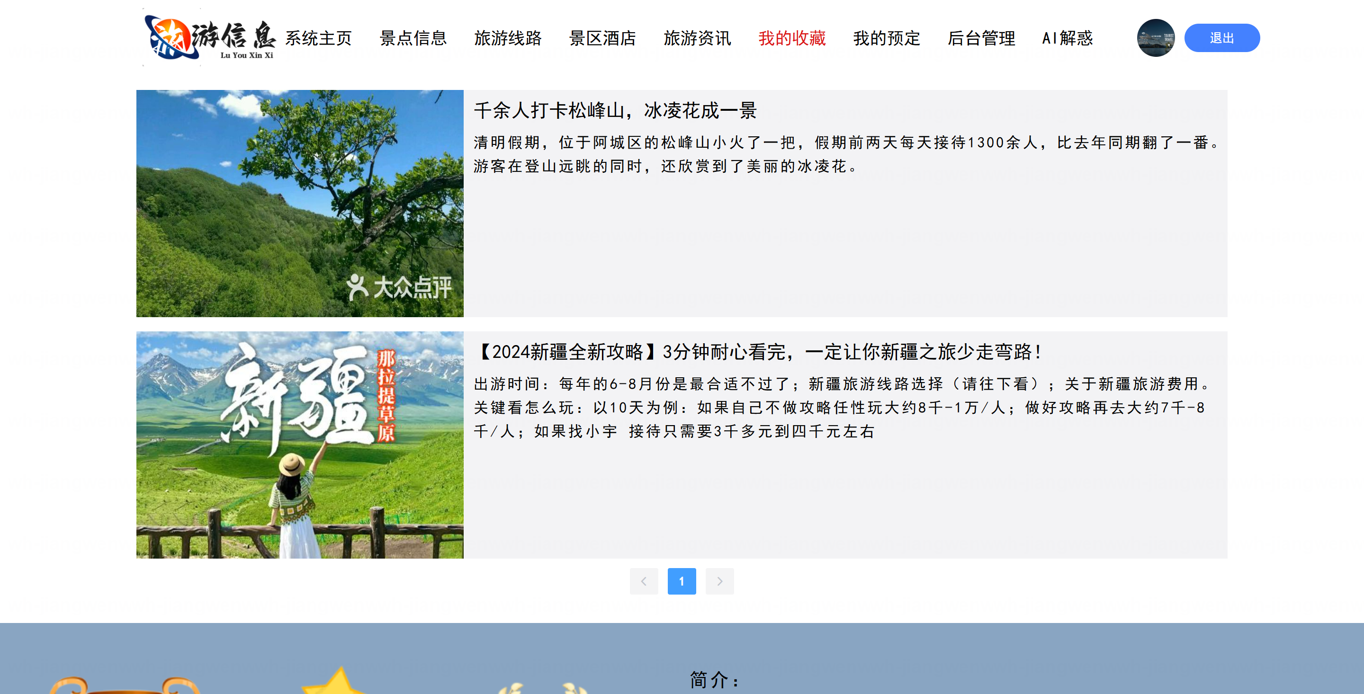
Task: Go to 旅游资讯 section
Action: 697,38
